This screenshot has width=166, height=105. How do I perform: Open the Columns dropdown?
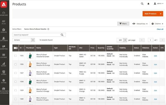pyautogui.click(x=157, y=24)
